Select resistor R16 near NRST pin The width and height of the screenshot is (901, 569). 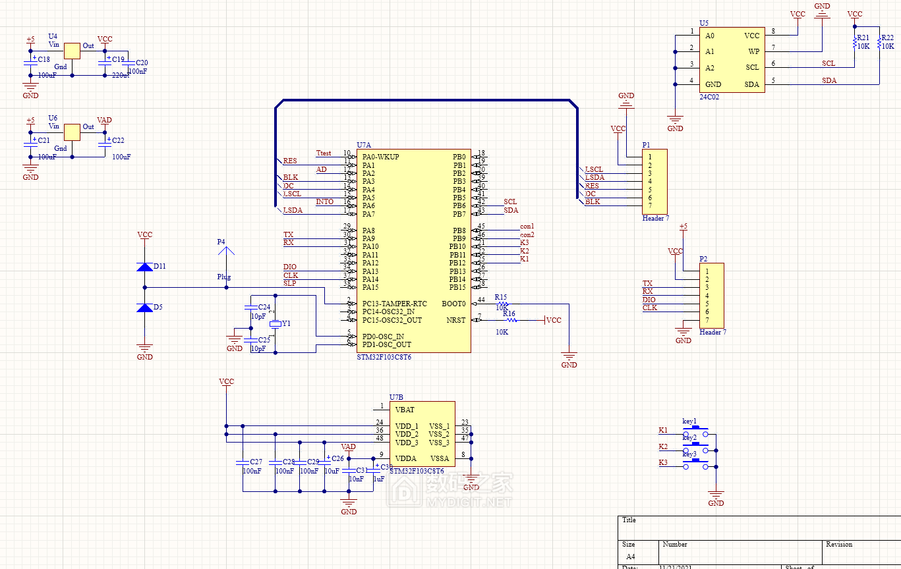click(509, 320)
